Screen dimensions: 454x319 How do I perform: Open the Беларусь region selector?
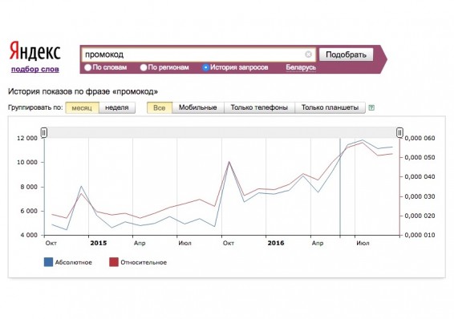(301, 67)
